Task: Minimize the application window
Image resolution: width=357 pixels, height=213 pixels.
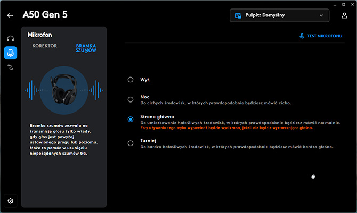Action: click(335, 5)
